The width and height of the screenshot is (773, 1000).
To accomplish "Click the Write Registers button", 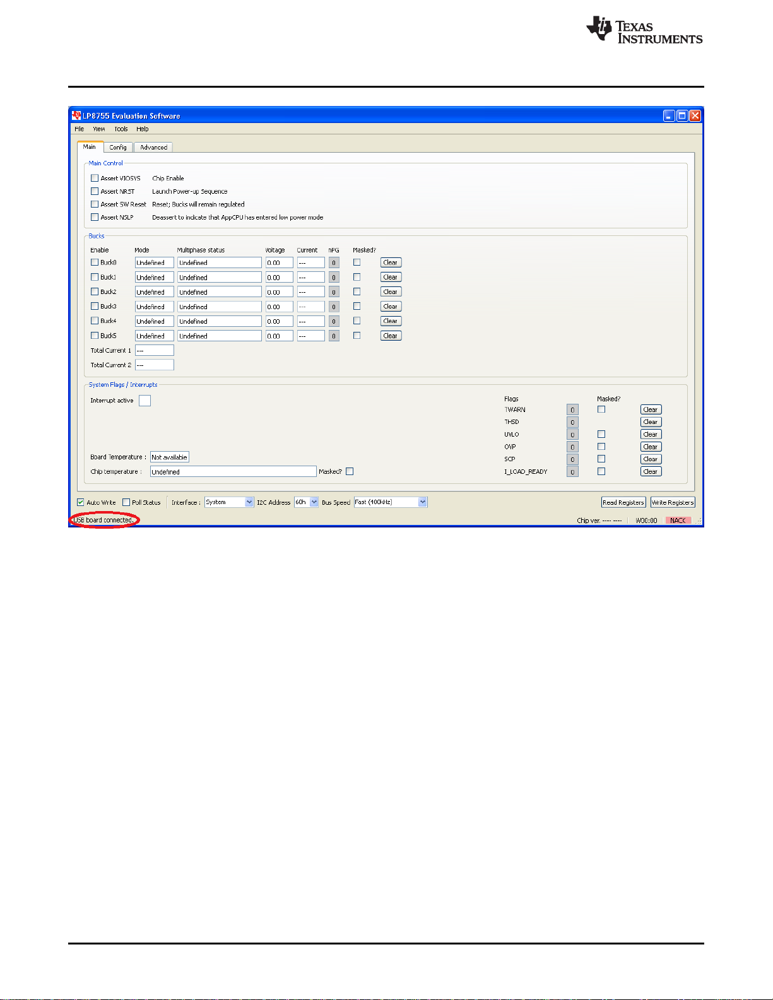I will click(x=673, y=502).
